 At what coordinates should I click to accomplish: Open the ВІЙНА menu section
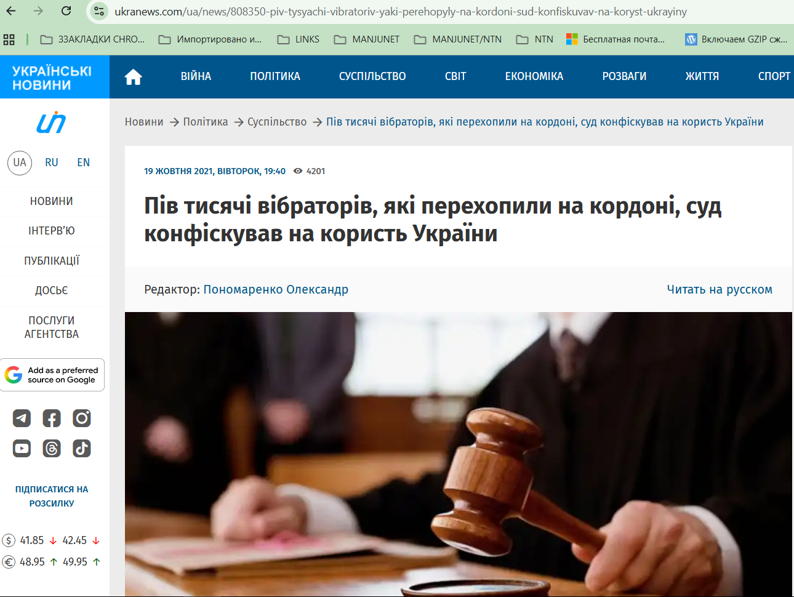196,76
